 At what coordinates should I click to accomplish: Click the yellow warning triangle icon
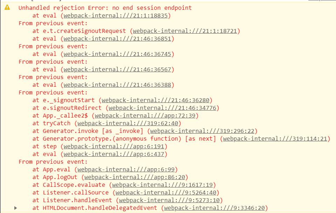click(x=7, y=7)
